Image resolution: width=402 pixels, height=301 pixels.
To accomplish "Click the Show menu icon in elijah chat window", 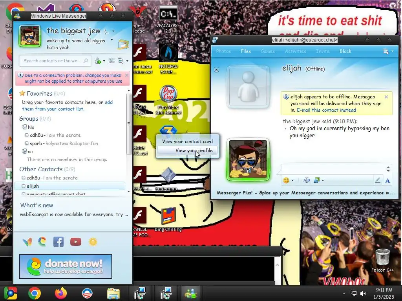I will (x=386, y=51).
